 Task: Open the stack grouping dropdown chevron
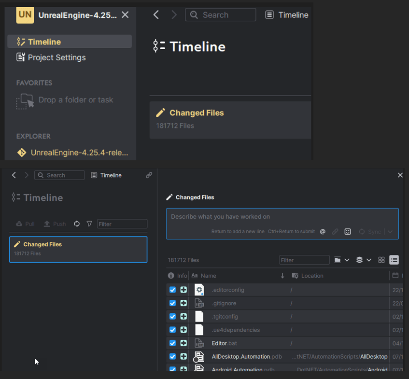click(368, 260)
